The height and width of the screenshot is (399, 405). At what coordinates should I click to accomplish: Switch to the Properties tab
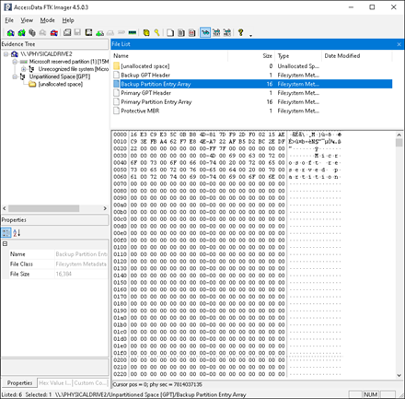click(19, 383)
